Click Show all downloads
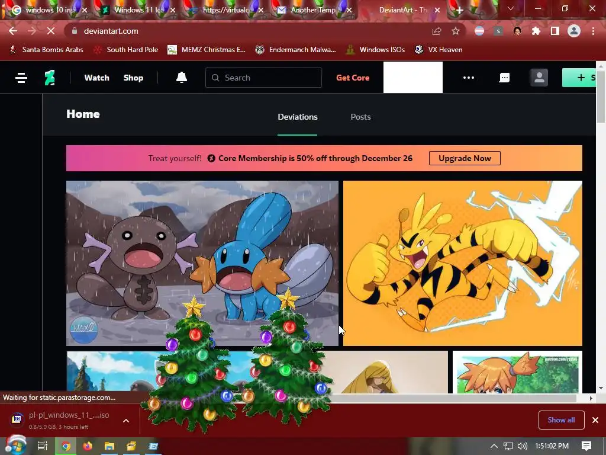Image resolution: width=606 pixels, height=455 pixels. point(561,420)
